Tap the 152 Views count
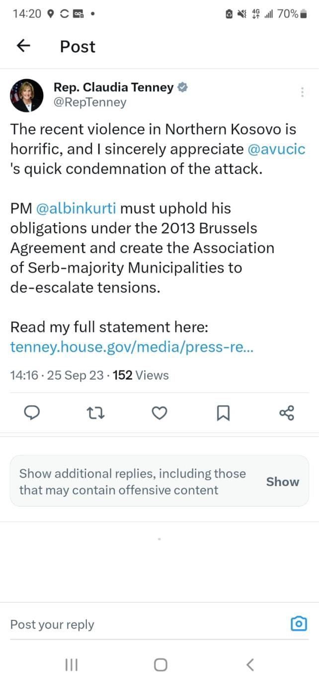The height and width of the screenshot is (684, 319). (x=141, y=375)
